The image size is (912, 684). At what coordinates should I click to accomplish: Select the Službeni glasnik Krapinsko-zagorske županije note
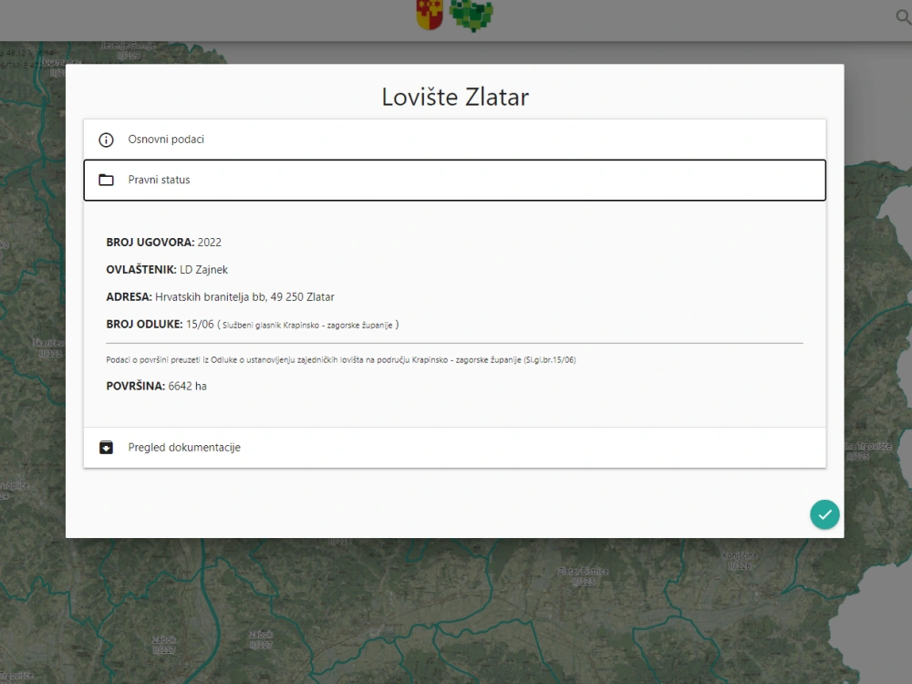[307, 326]
